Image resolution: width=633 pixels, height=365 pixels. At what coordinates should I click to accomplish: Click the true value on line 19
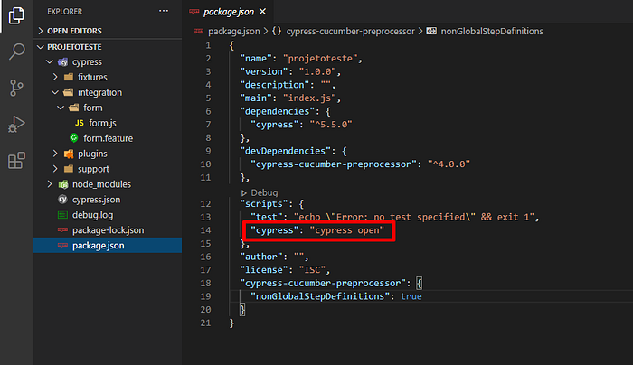pos(411,296)
